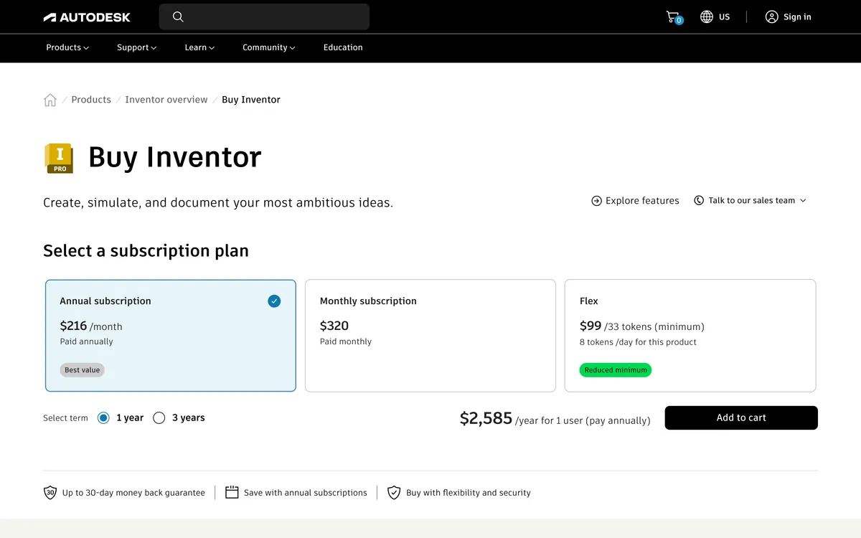
Task: Expand the Products menu
Action: click(x=67, y=47)
